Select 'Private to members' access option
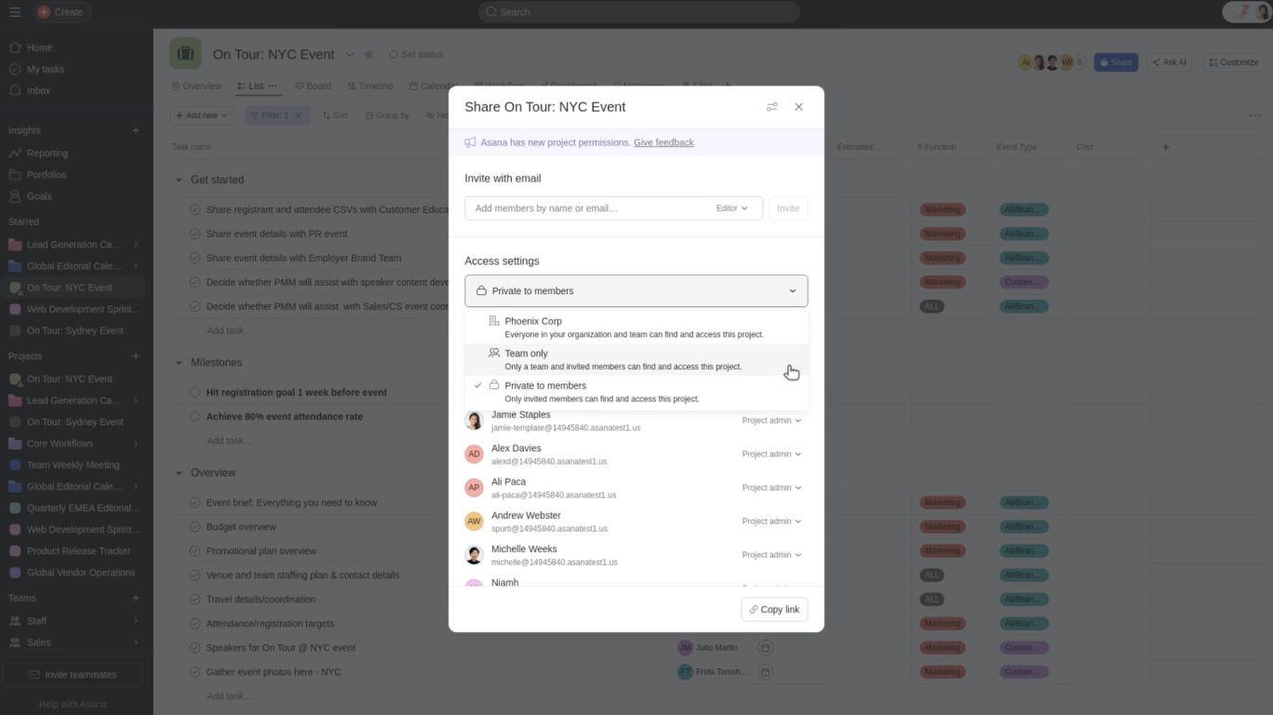The width and height of the screenshot is (1273, 715). tap(636, 392)
